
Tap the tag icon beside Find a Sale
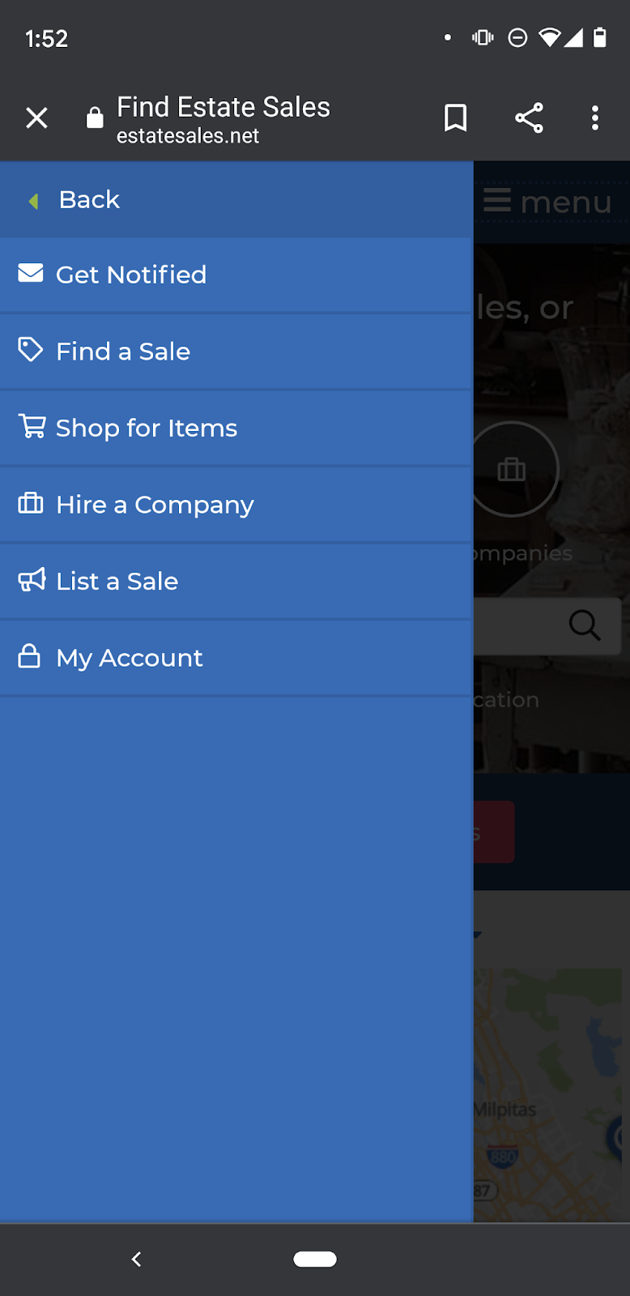(31, 349)
